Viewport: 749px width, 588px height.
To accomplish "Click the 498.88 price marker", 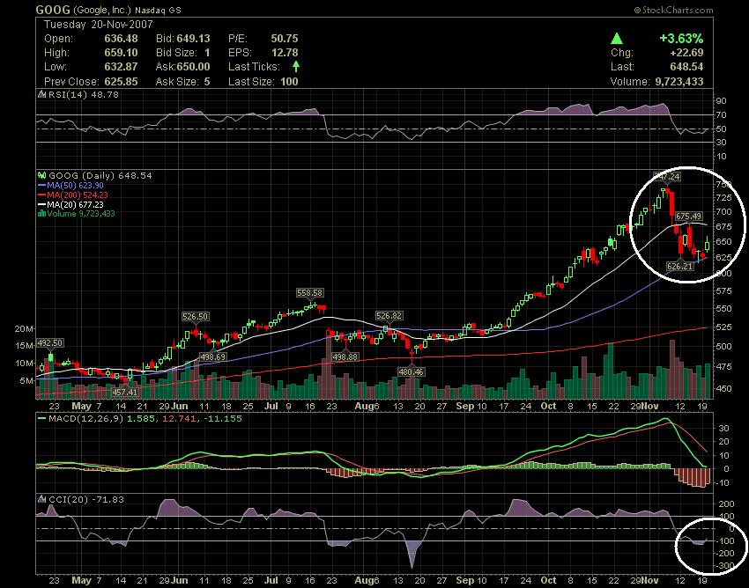I will click(x=345, y=356).
